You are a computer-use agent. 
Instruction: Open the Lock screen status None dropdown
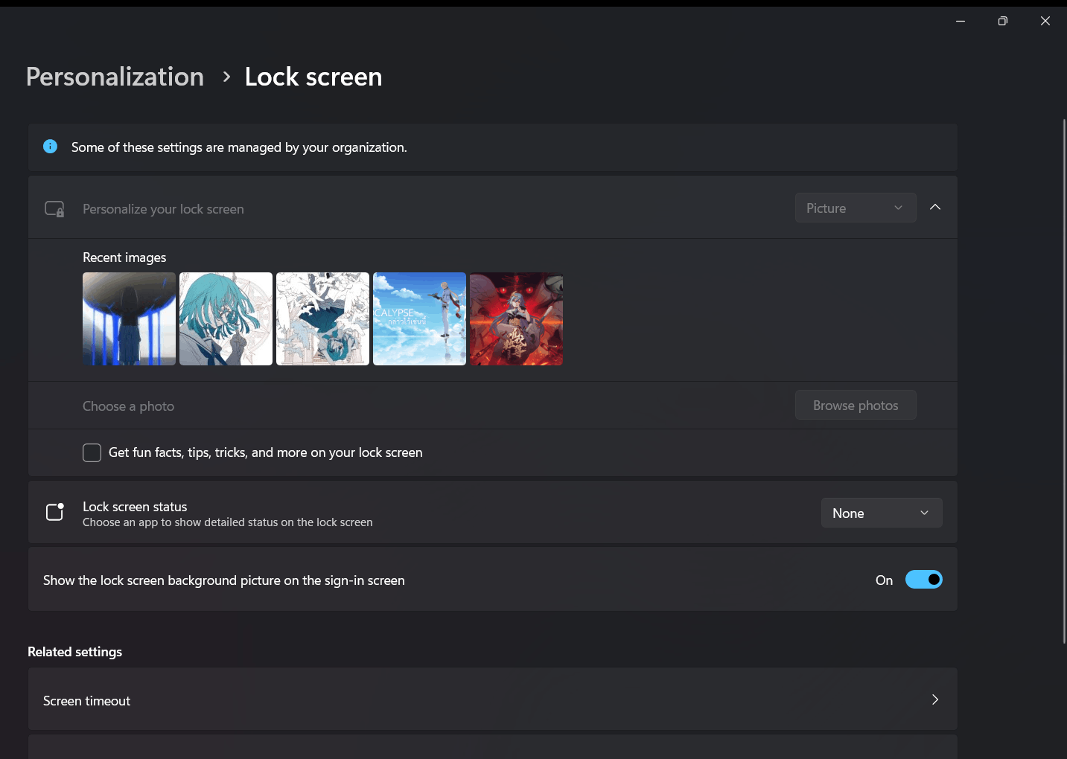coord(882,513)
